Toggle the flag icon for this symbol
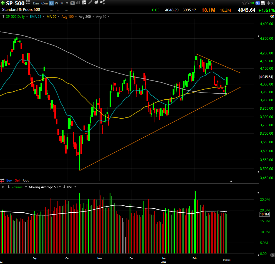The image size is (275, 264). pyautogui.click(x=249, y=3)
